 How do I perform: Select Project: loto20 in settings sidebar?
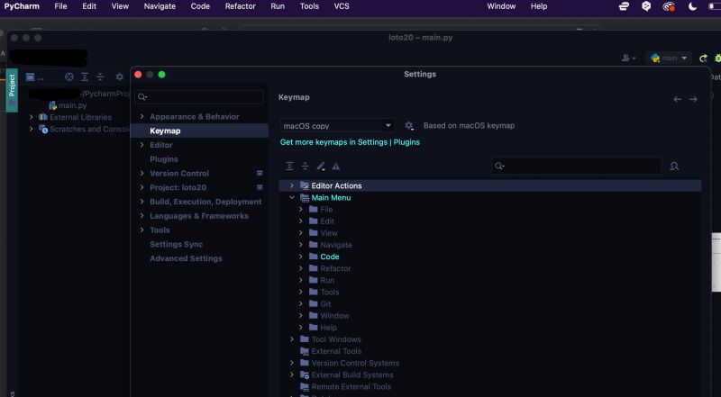tap(178, 187)
